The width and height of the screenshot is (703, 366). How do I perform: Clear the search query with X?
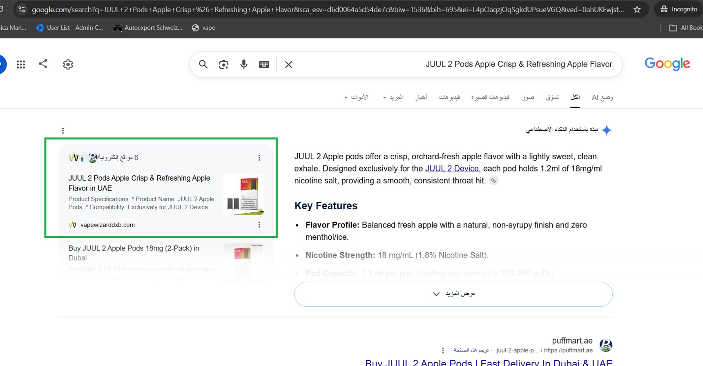tap(288, 64)
